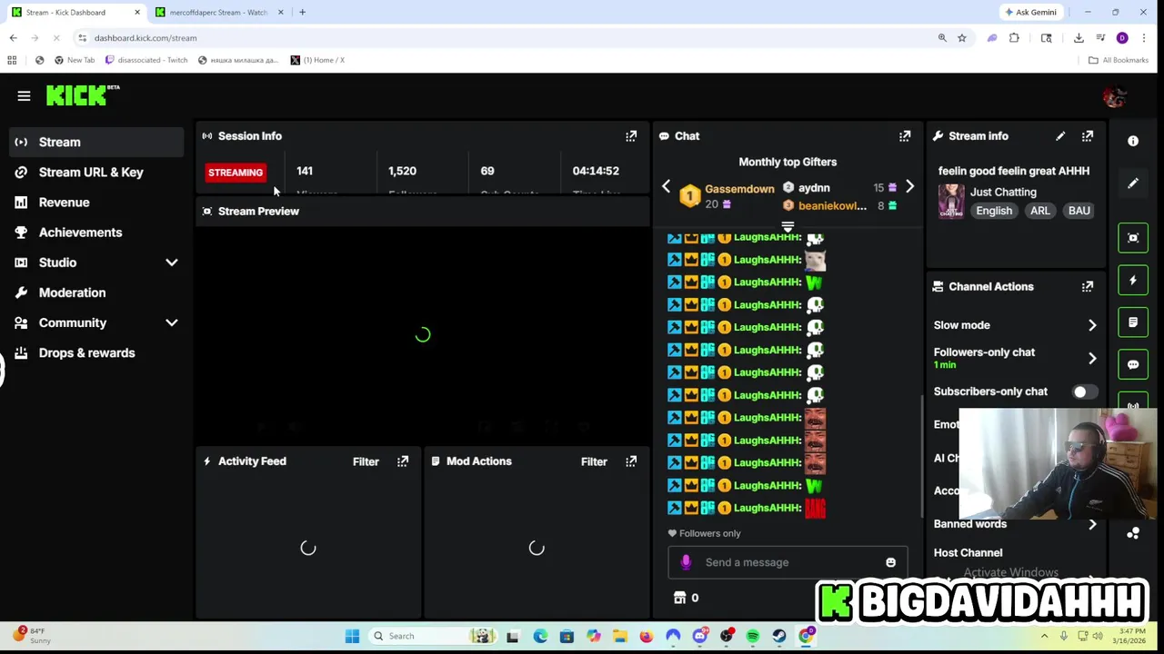
Task: Click the loading stream preview area
Action: coord(423,334)
